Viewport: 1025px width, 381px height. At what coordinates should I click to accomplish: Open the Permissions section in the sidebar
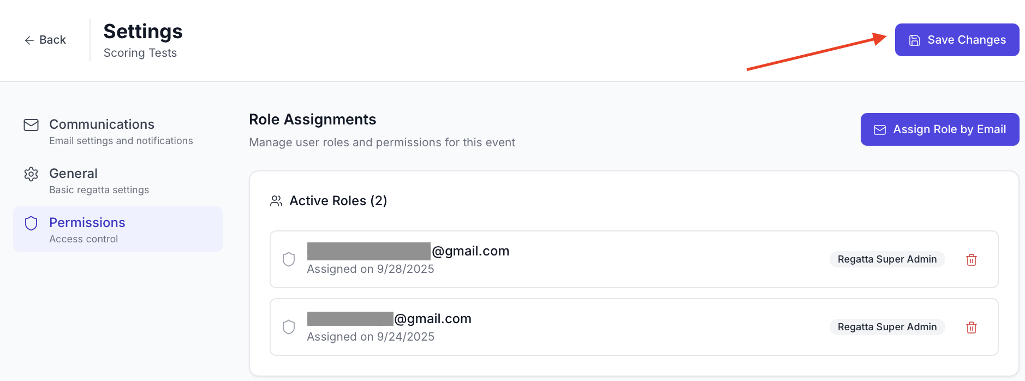pyautogui.click(x=87, y=223)
